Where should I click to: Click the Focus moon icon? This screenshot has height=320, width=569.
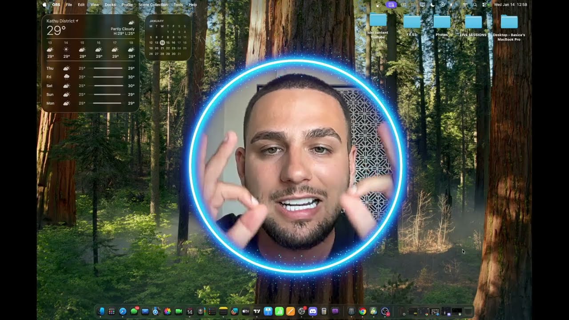[433, 4]
